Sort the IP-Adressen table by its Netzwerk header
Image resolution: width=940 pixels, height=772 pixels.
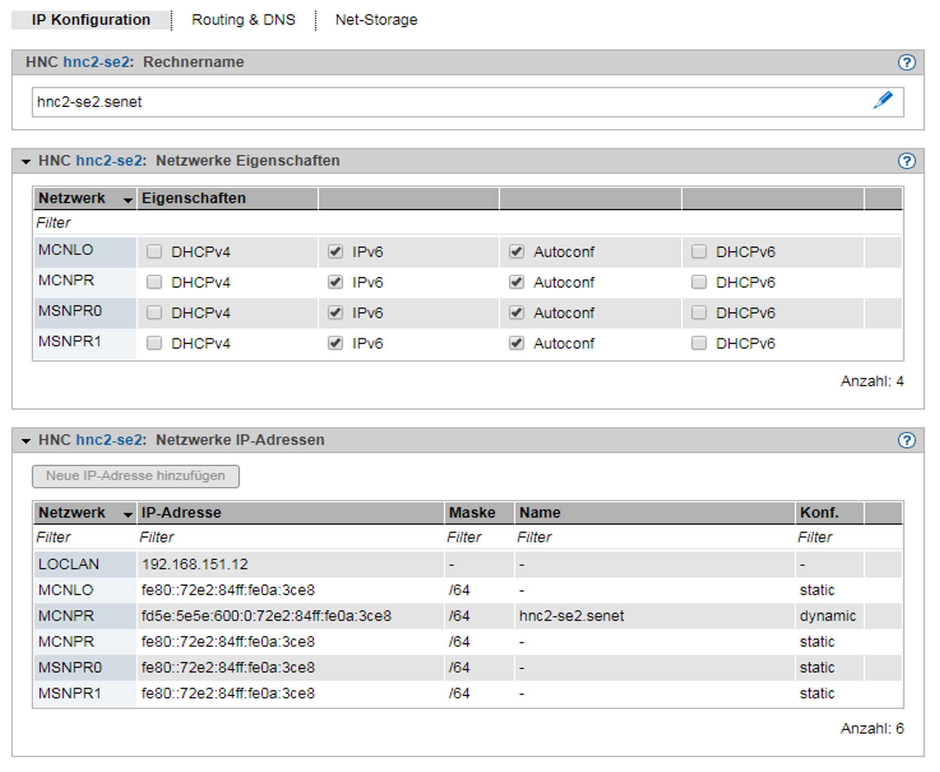(85, 513)
